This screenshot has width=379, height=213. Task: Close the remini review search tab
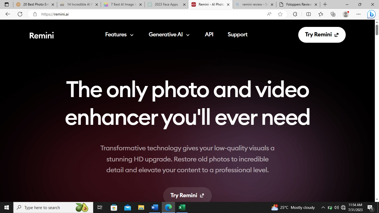pyautogui.click(x=272, y=4)
